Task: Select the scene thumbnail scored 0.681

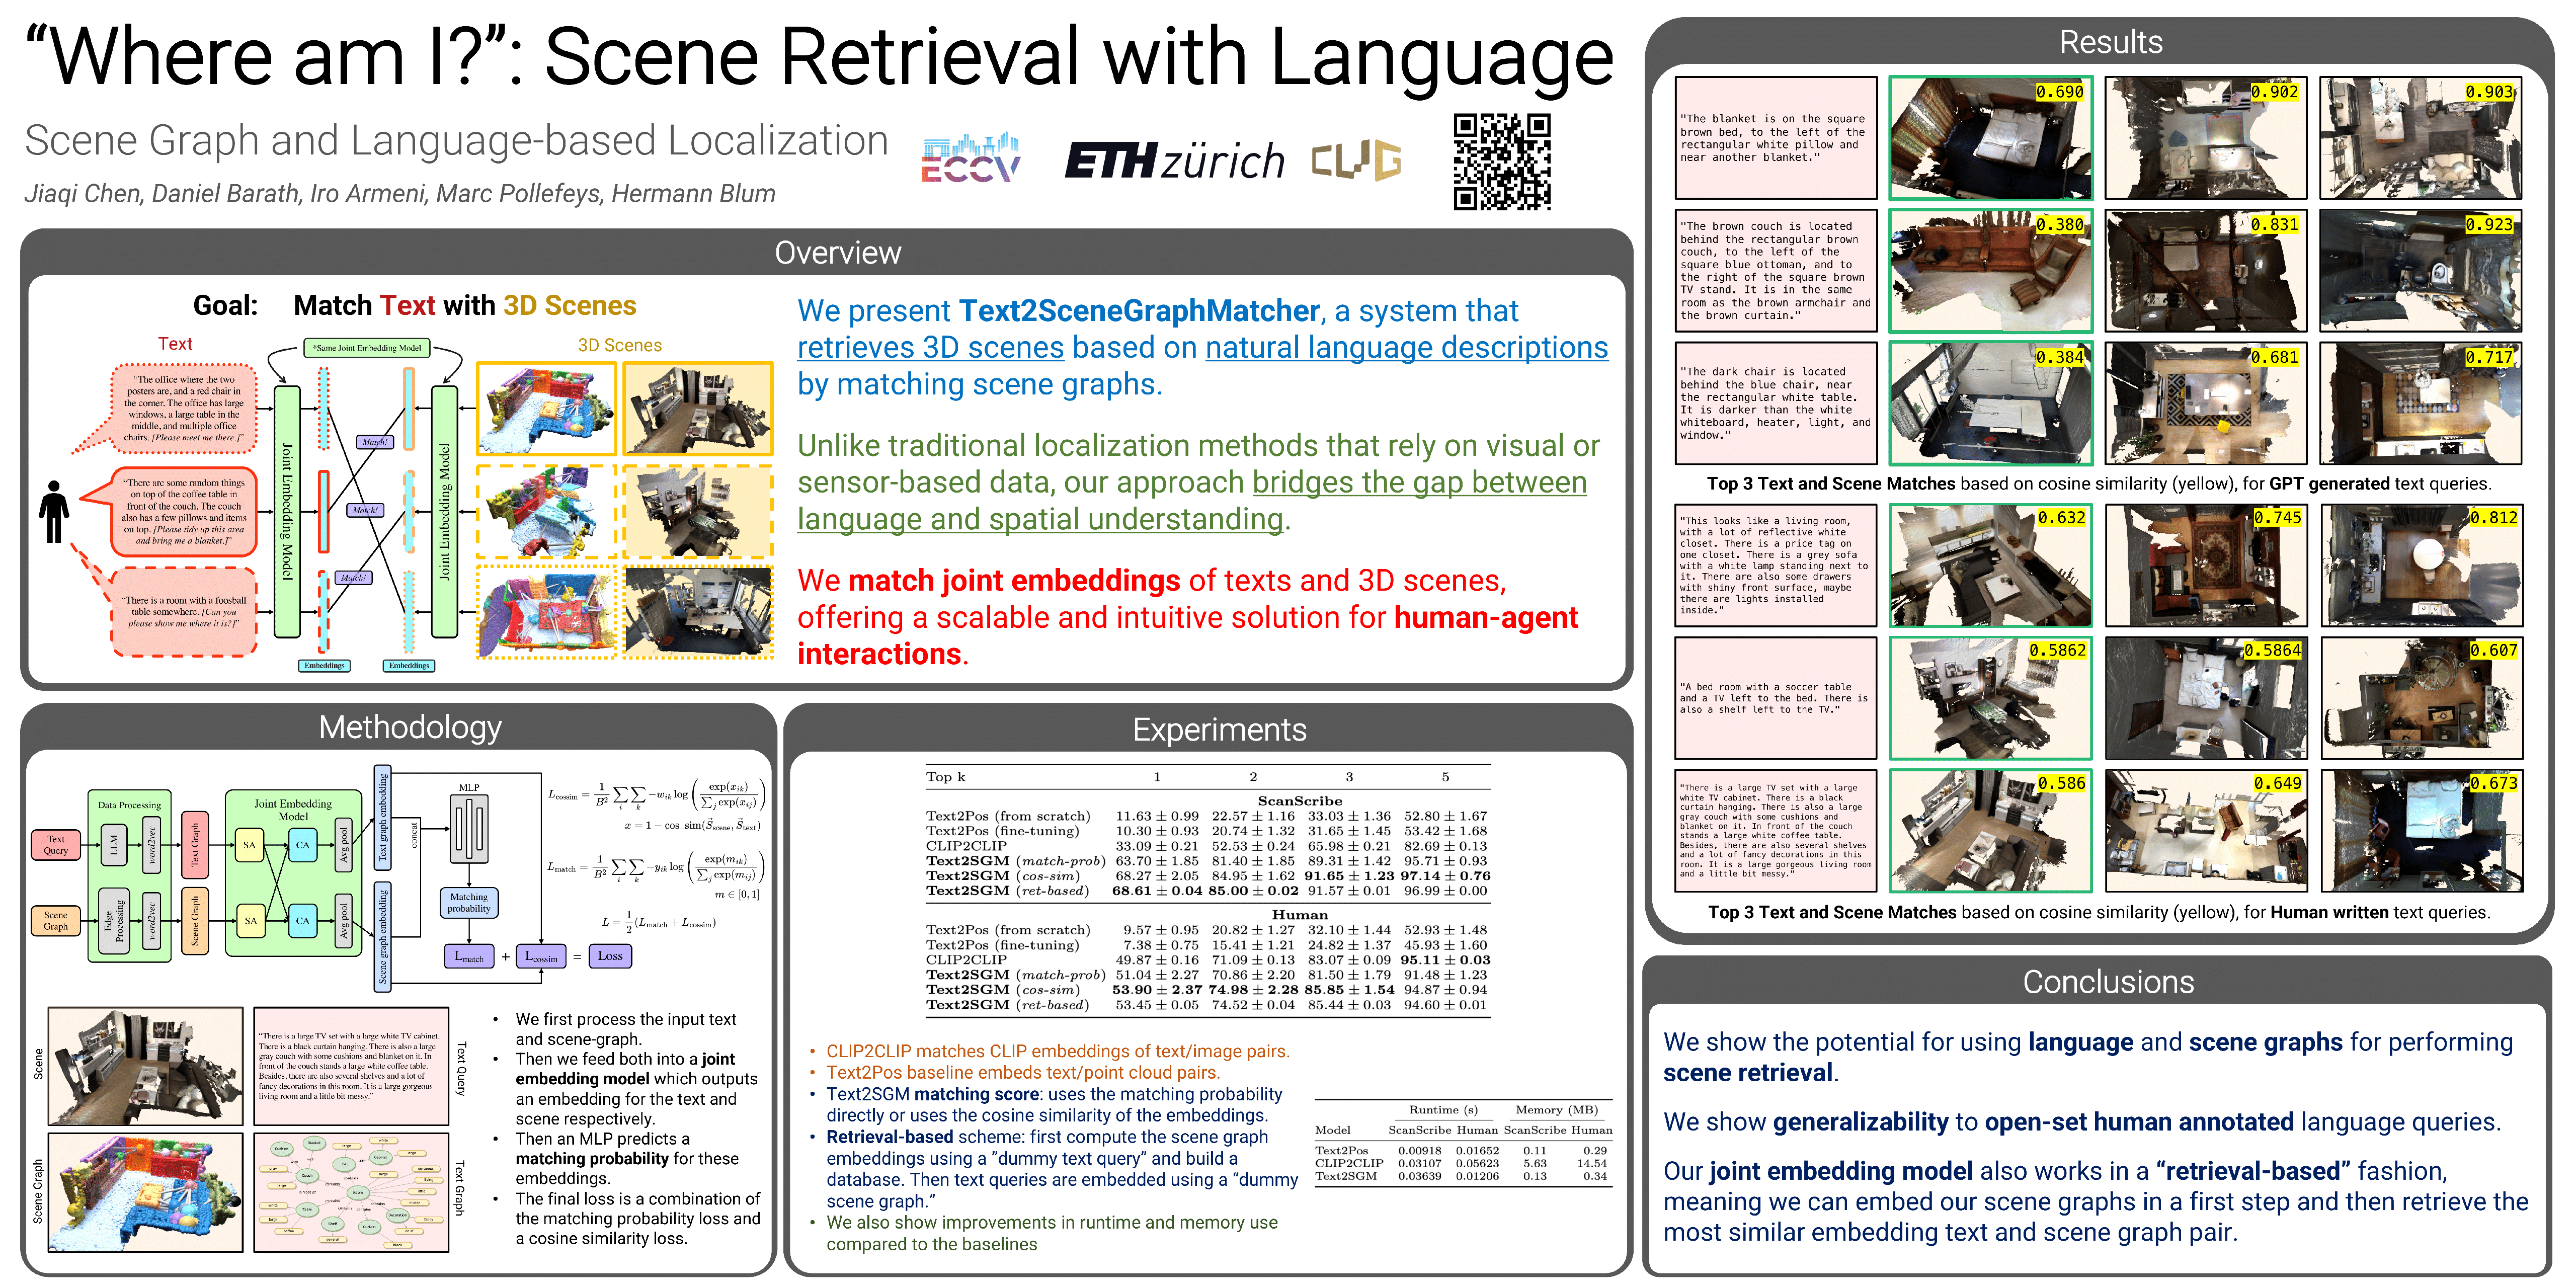Action: pos(2205,403)
